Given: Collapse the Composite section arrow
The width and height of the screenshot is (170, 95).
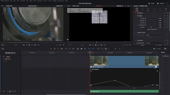Looking at the screenshot, I should pyautogui.click(x=165, y=40).
